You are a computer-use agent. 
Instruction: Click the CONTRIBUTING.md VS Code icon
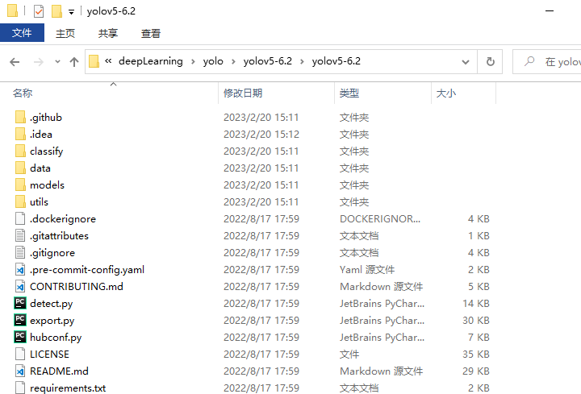click(x=20, y=286)
